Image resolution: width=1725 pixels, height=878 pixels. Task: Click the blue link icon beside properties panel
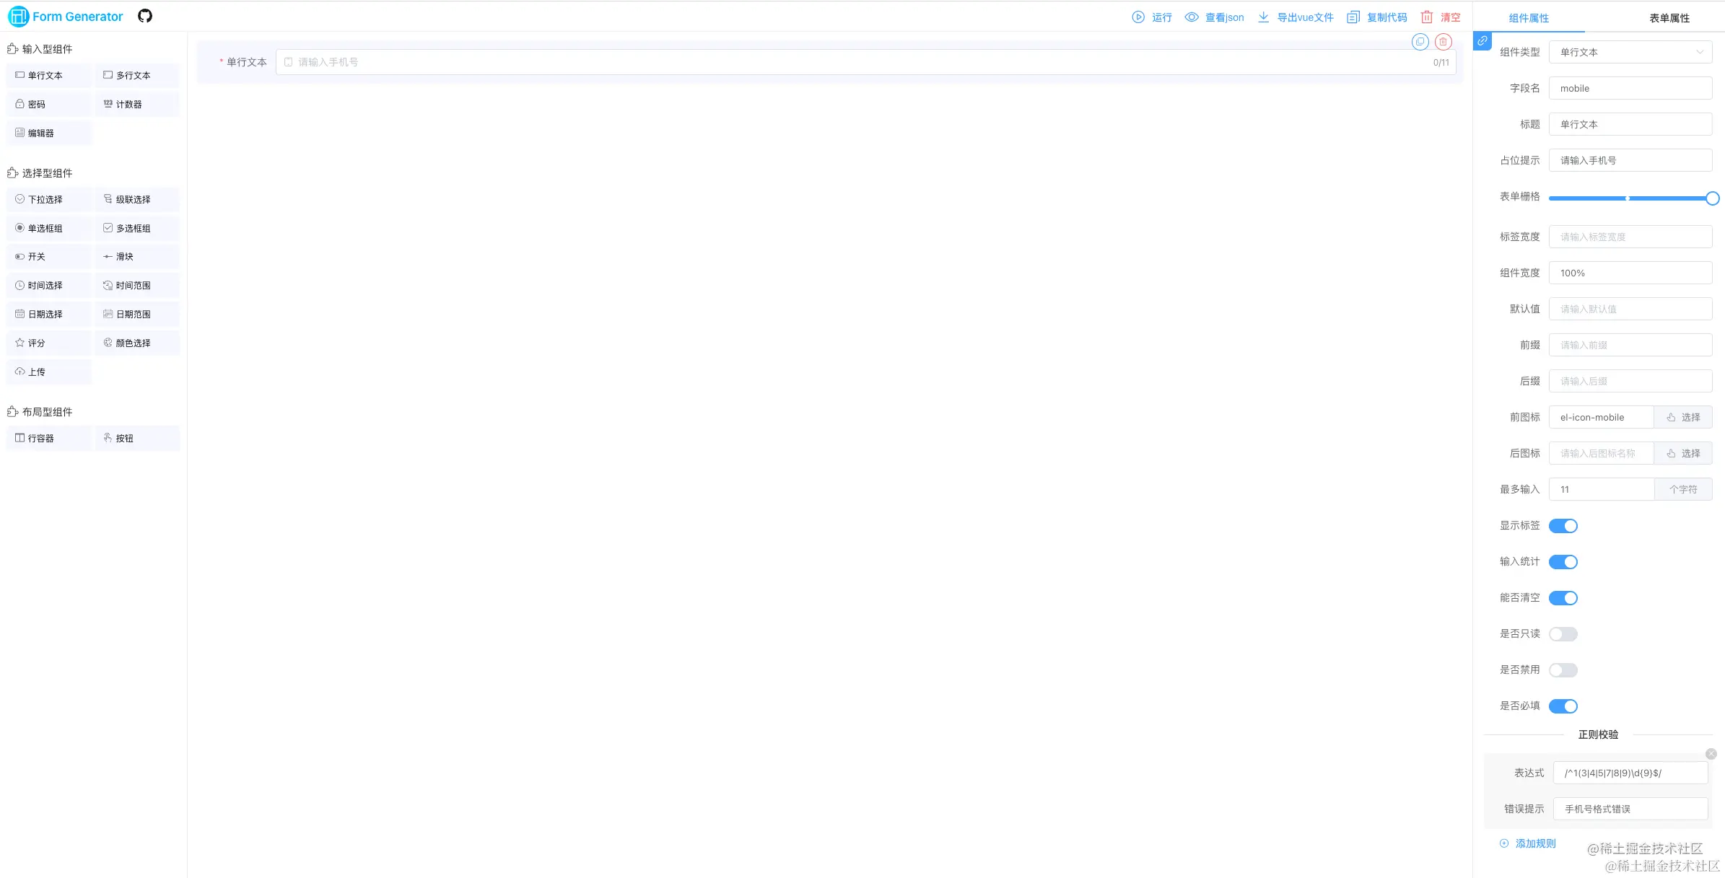point(1482,41)
